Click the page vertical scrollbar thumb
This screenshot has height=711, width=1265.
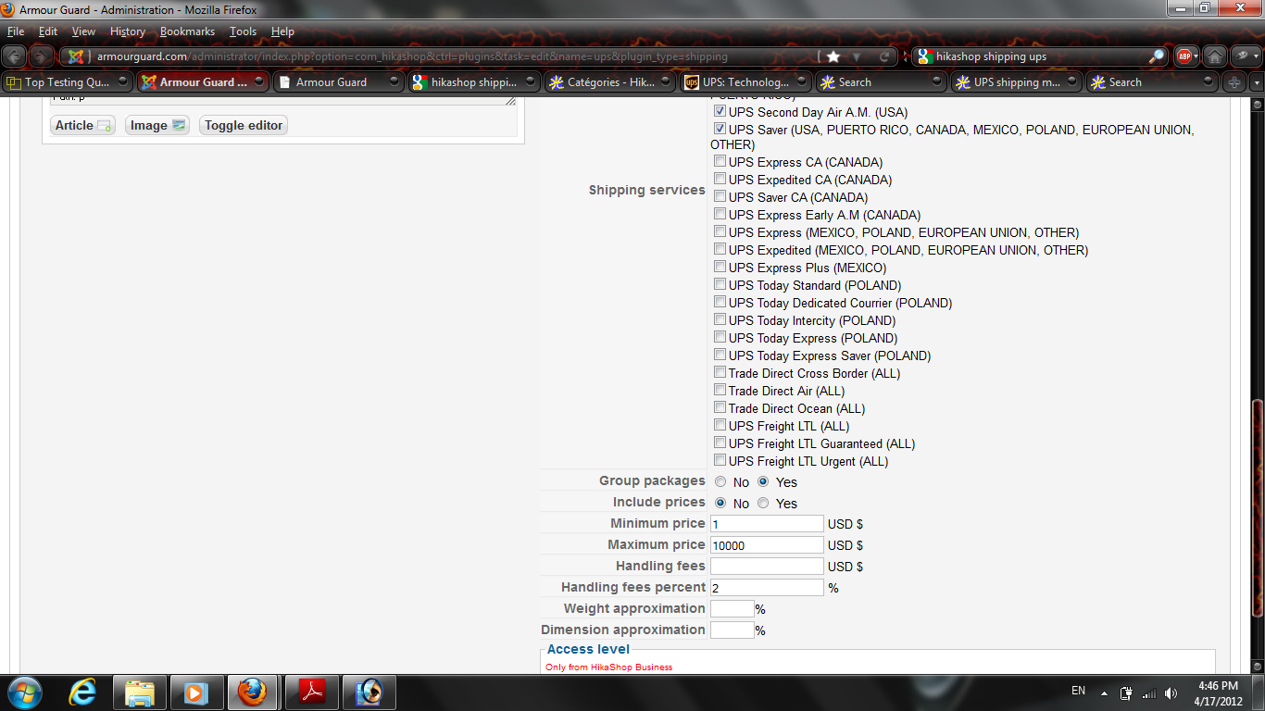pyautogui.click(x=1257, y=509)
